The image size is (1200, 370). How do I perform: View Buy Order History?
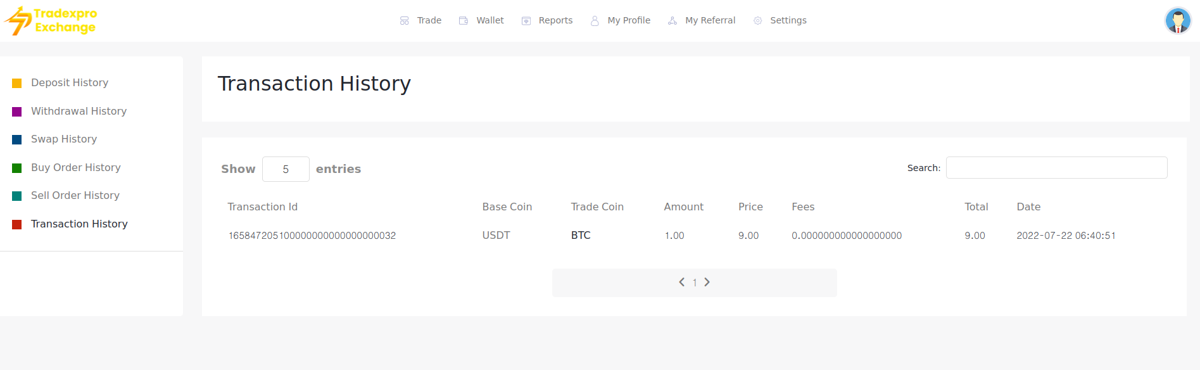(x=75, y=168)
